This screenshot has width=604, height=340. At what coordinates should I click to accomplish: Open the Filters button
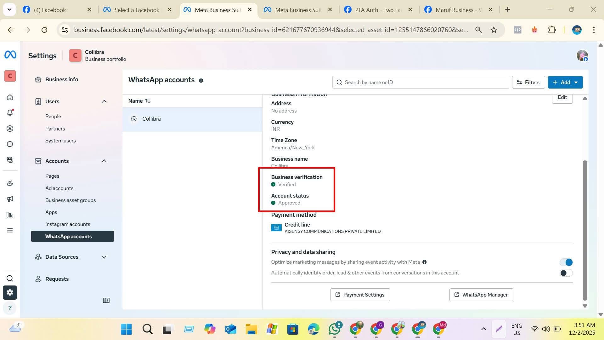pos(528,82)
